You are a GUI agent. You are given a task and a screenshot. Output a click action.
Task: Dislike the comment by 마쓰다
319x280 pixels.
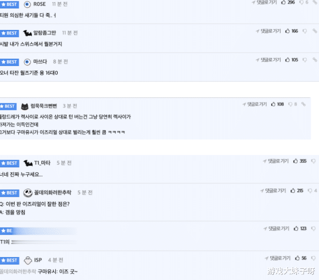[x=304, y=60]
